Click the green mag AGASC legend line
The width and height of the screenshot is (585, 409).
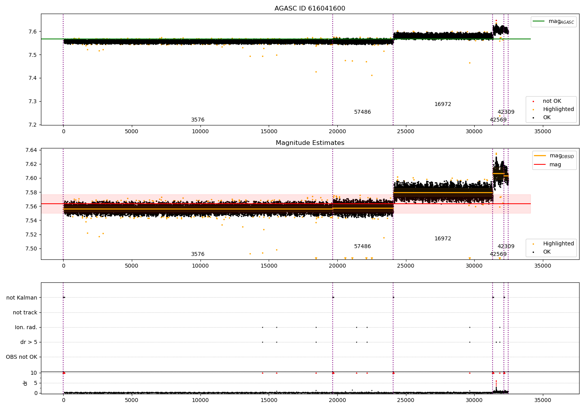(x=539, y=21)
